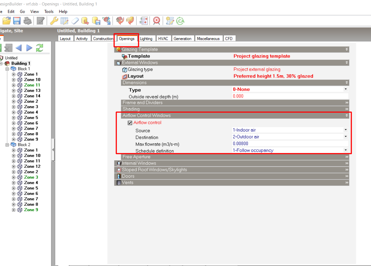This screenshot has width=371, height=266.
Task: Open the View menu
Action: pos(34,11)
